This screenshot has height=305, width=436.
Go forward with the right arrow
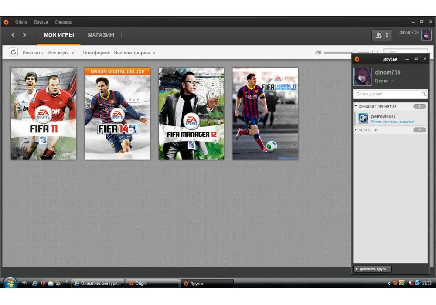click(x=24, y=35)
